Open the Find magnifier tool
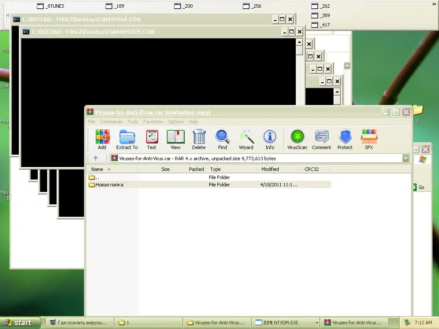Screen dimensions: 439x329 (x=223, y=139)
